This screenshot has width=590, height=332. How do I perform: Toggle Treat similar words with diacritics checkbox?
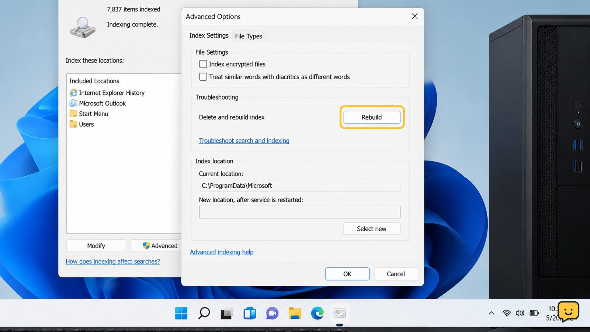[x=203, y=77]
